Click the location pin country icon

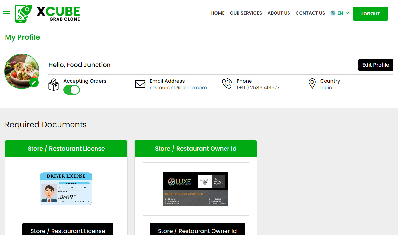coord(312,84)
